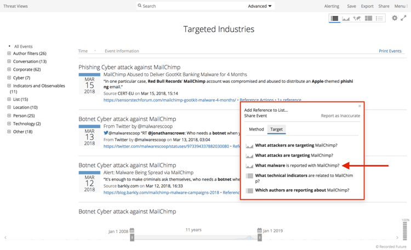This screenshot has width=411, height=250.
Task: Expand the Author filters category
Action: point(9,54)
